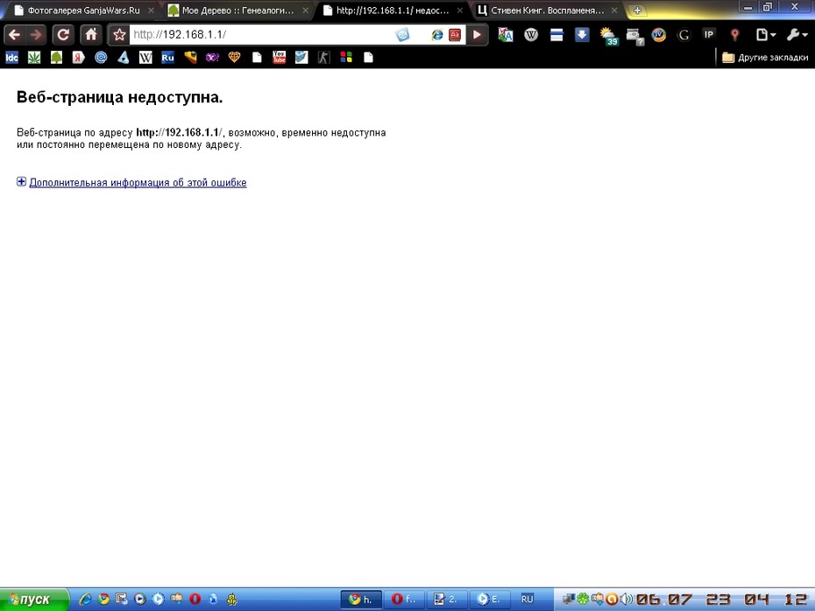Viewport: 815px width, 611px height.
Task: Switch to Opera taskbar button
Action: pos(404,600)
